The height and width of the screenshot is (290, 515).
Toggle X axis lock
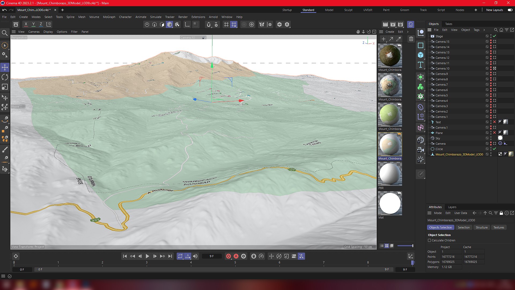click(26, 24)
